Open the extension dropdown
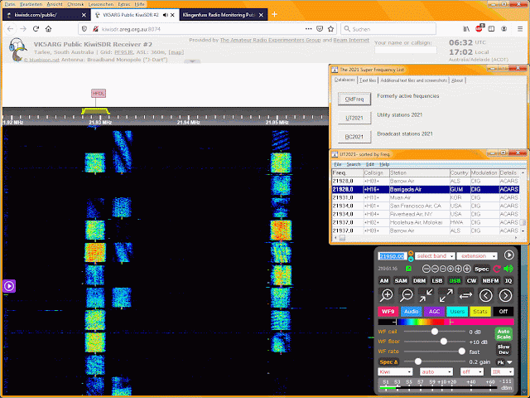 tap(477, 256)
